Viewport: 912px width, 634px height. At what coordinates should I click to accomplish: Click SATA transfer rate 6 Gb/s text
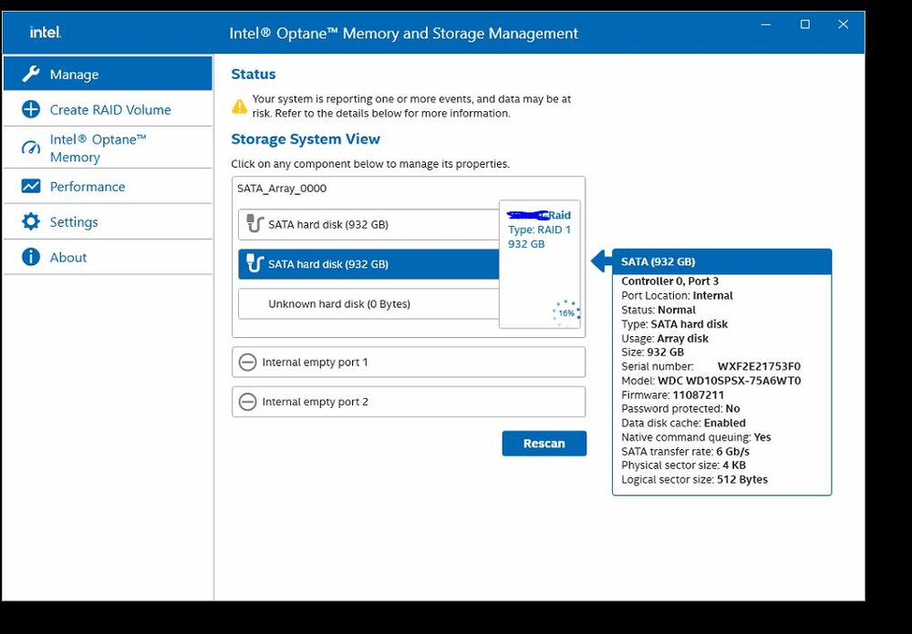685,452
